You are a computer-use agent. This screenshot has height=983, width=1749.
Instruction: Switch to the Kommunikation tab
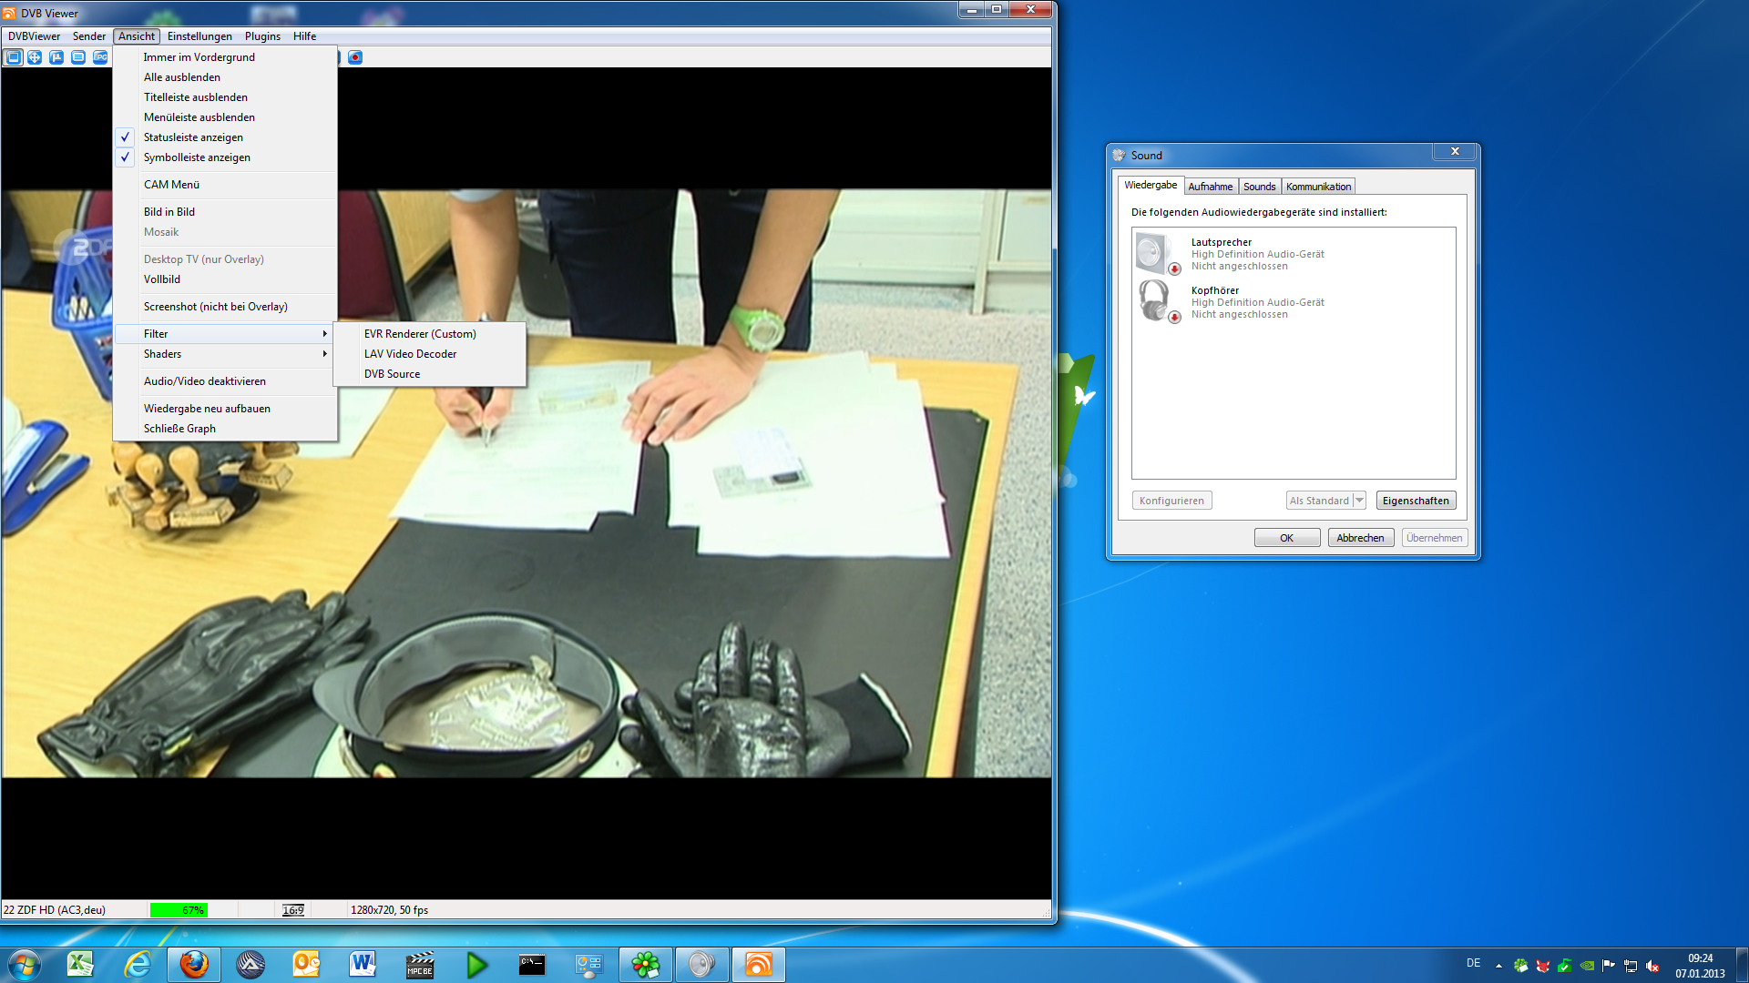point(1318,187)
